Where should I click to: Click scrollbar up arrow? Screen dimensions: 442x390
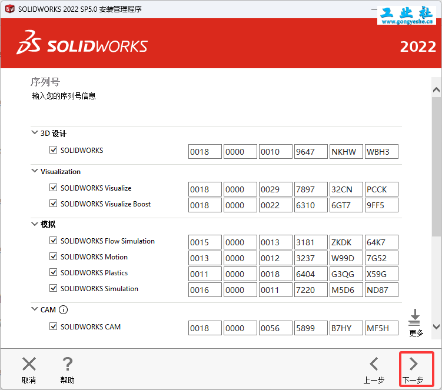tap(436, 90)
